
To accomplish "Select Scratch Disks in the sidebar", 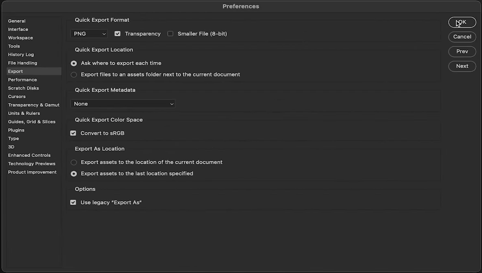I will 24,88.
